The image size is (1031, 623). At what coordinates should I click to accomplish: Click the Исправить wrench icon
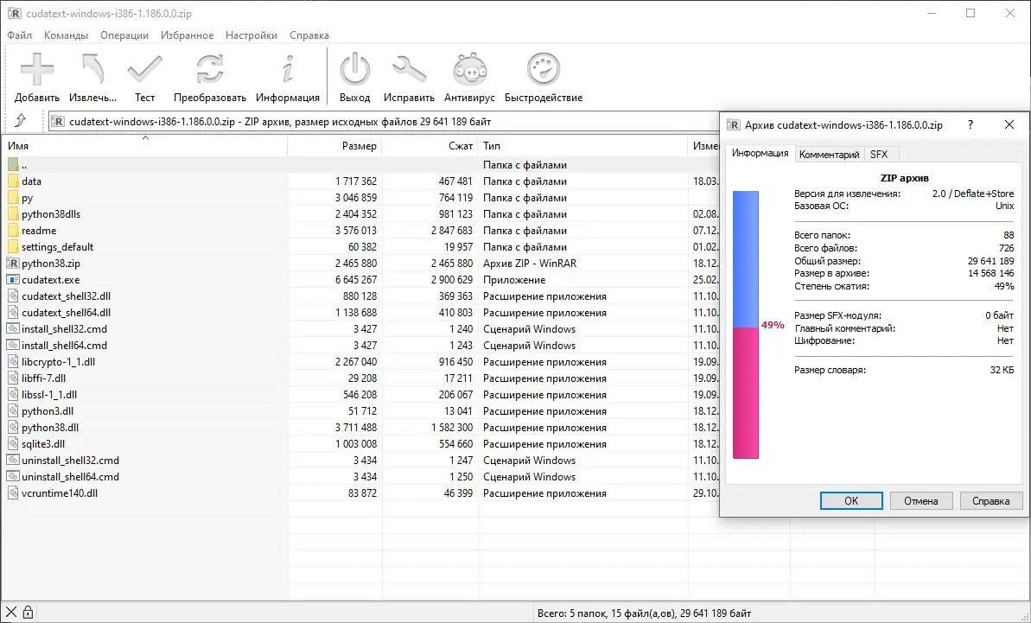click(409, 70)
